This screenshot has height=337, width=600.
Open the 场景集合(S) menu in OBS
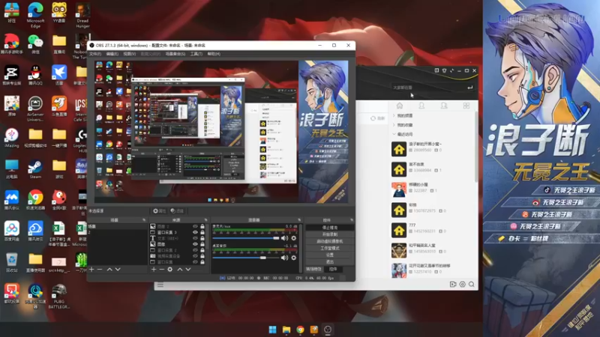[x=175, y=54]
